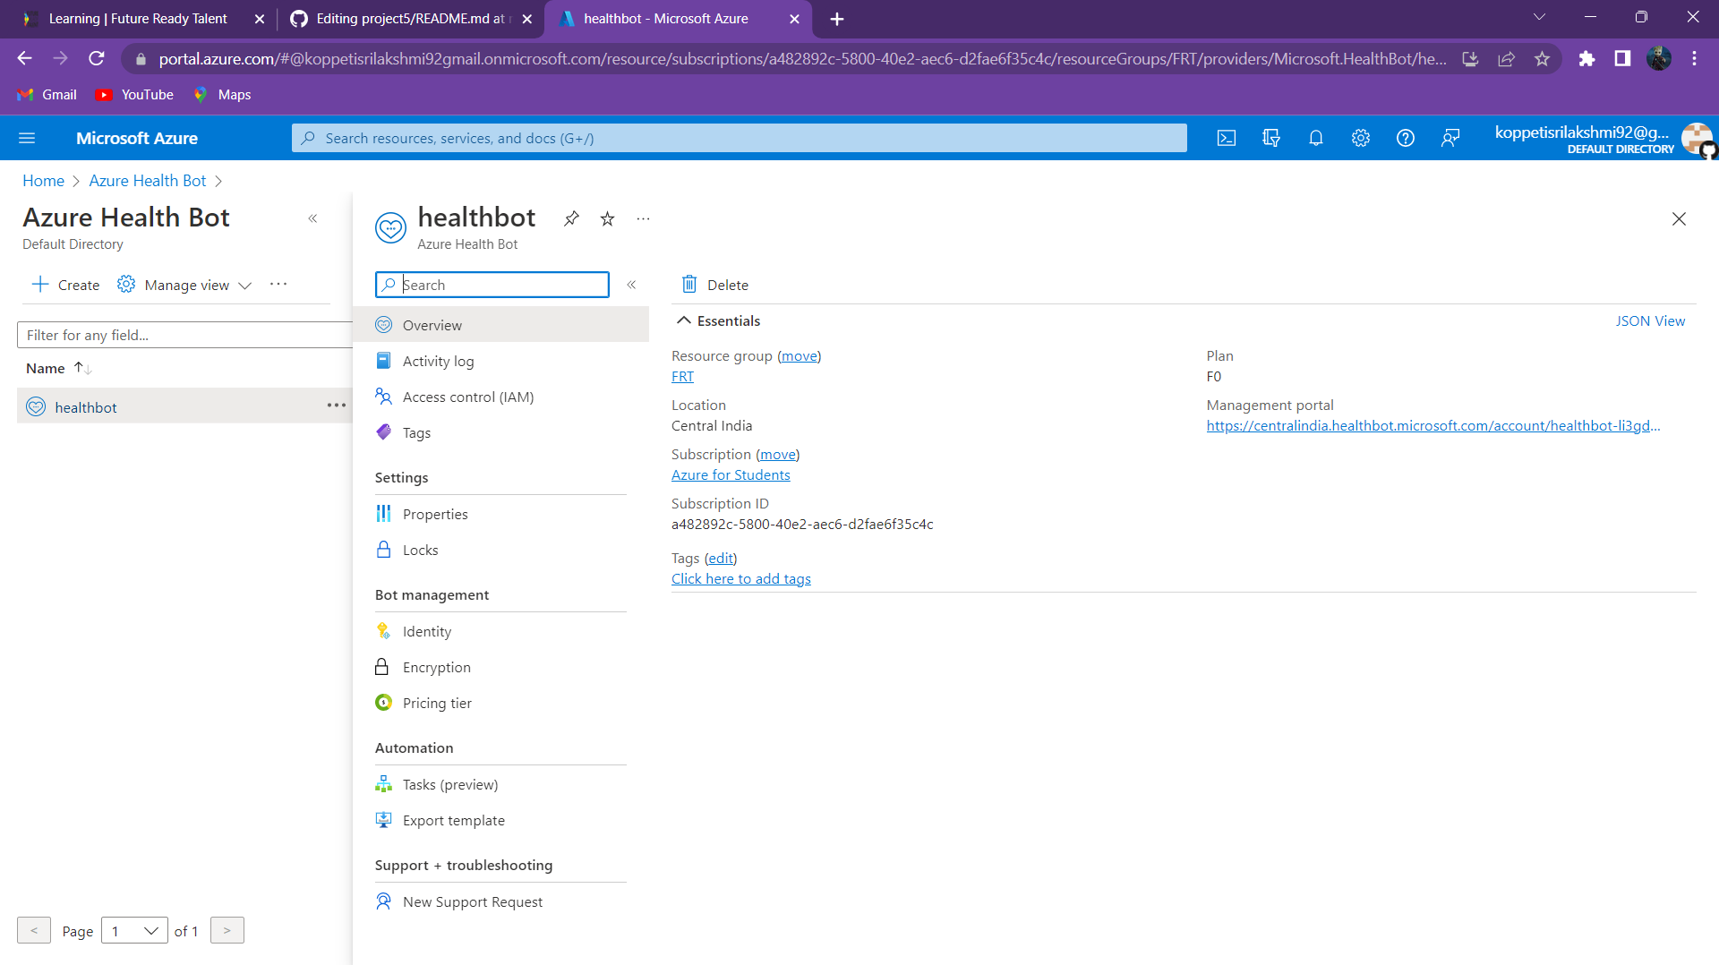Open the Pricing tier settings

point(437,703)
